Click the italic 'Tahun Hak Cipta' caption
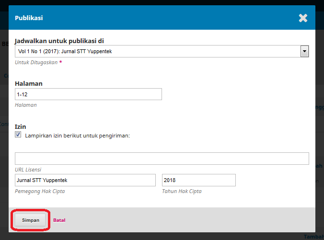324x240 pixels. pos(182,191)
